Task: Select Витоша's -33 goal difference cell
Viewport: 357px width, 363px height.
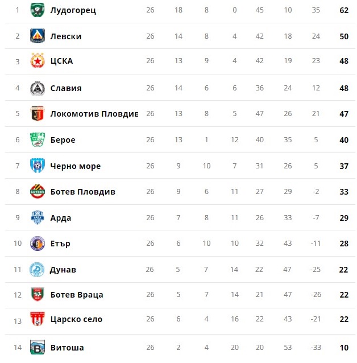Action: 316,347
